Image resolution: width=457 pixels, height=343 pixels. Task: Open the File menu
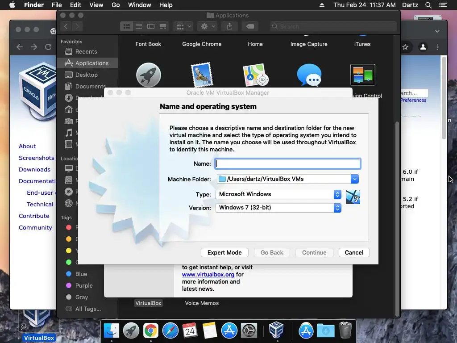point(57,5)
